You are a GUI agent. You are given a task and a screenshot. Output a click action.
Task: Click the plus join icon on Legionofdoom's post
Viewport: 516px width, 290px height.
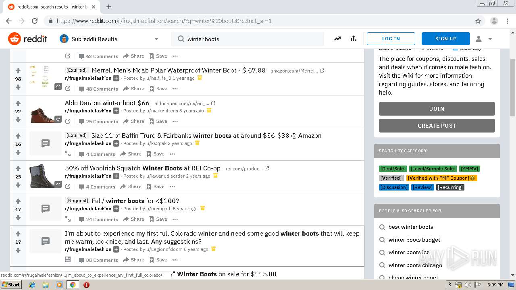116,249
